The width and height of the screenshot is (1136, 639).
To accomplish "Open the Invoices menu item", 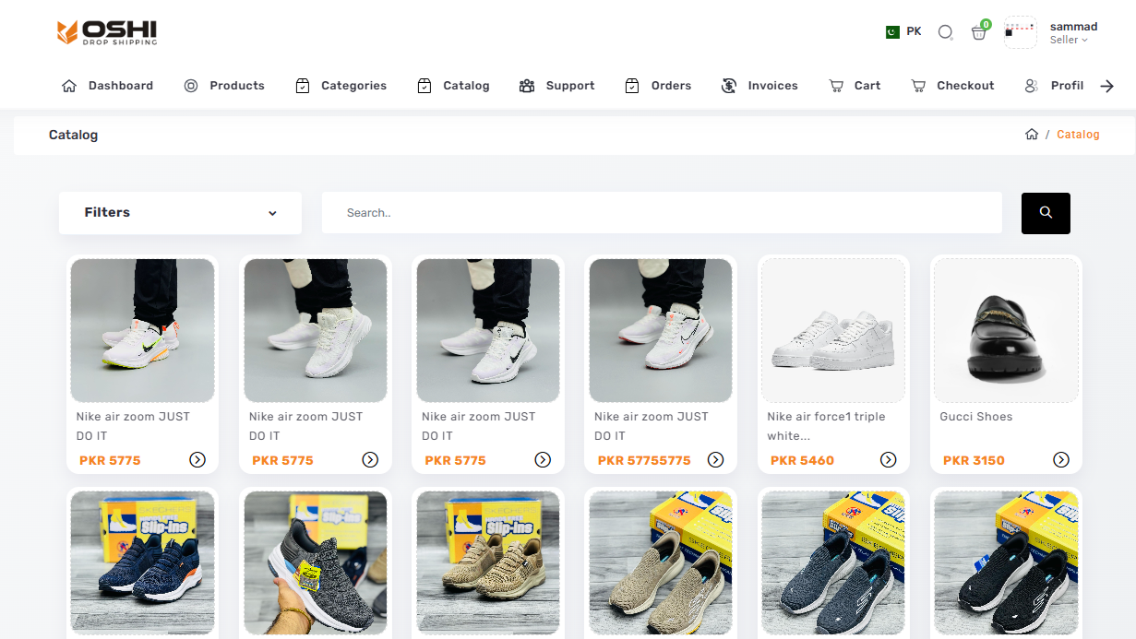I will pyautogui.click(x=759, y=86).
